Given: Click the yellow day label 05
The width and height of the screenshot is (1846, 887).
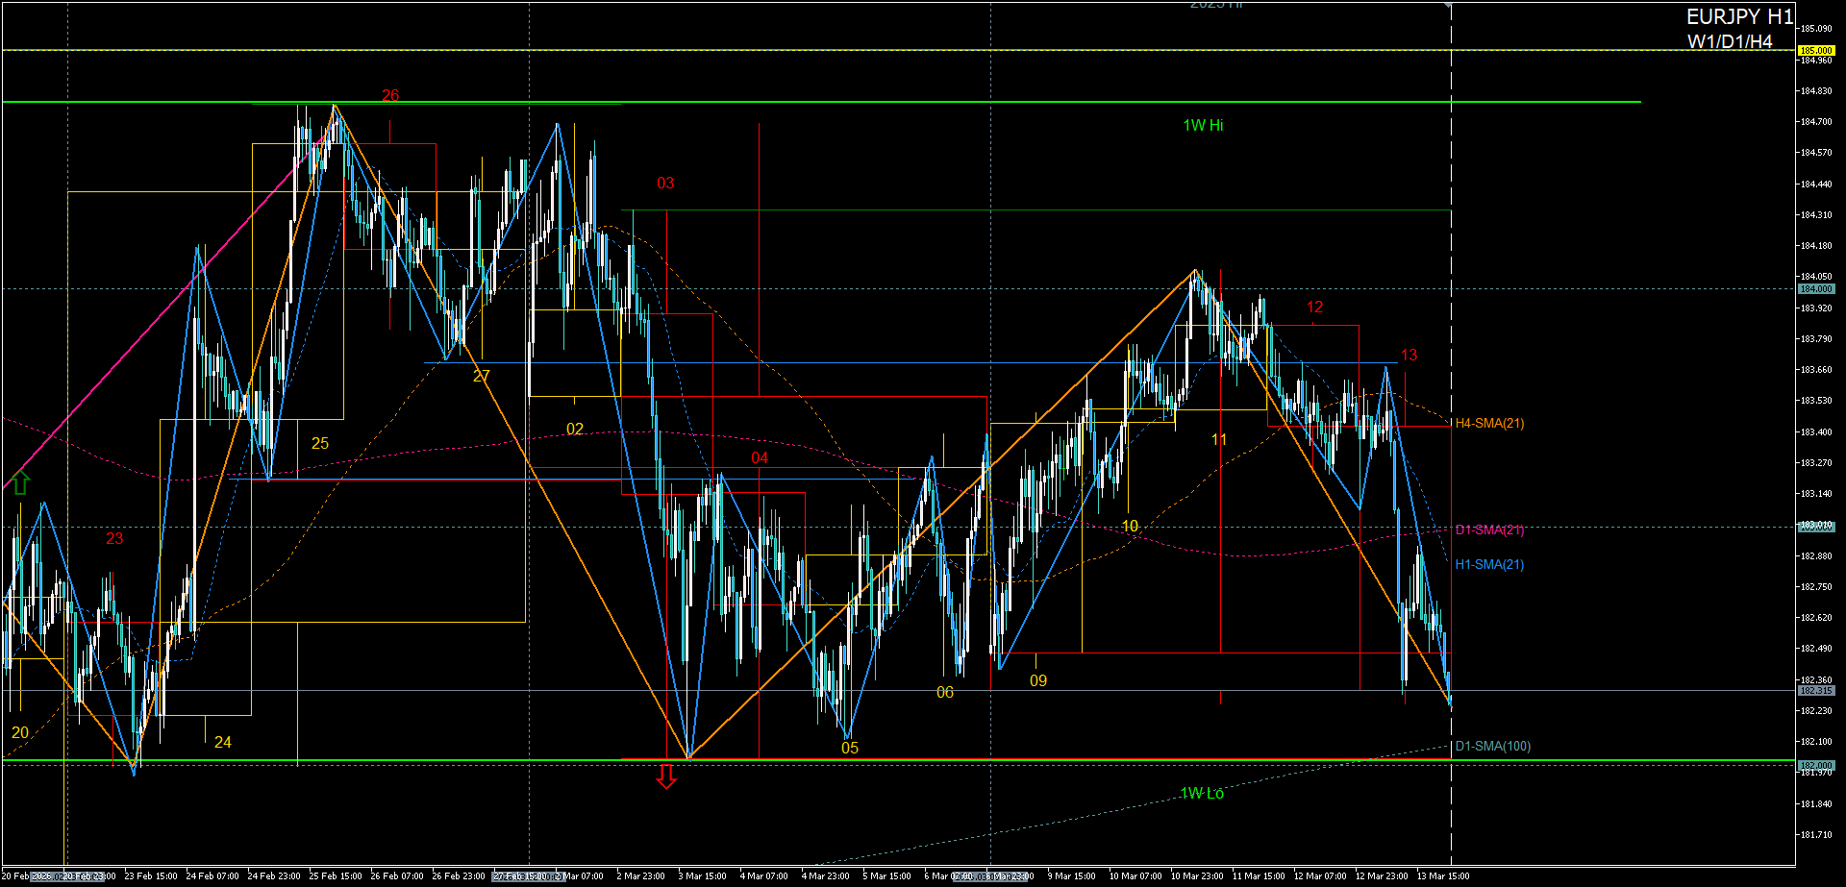Looking at the screenshot, I should point(850,749).
